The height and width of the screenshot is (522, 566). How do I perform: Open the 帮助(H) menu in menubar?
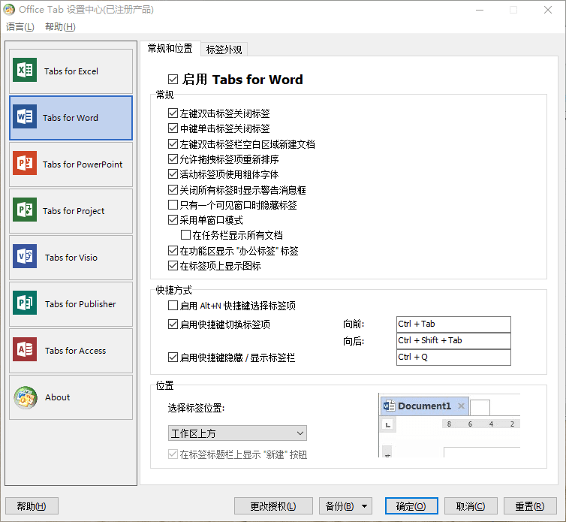point(60,27)
